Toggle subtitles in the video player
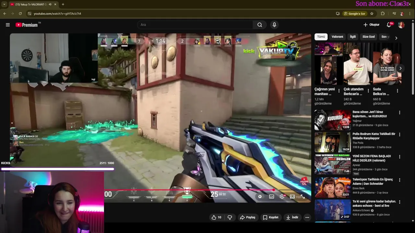Screen dimensions: 415x233 pyautogui.click(x=272, y=196)
